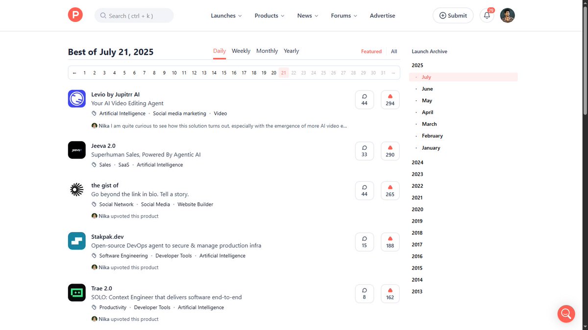
Task: Open comments for Trae 2.0
Action: [364, 293]
